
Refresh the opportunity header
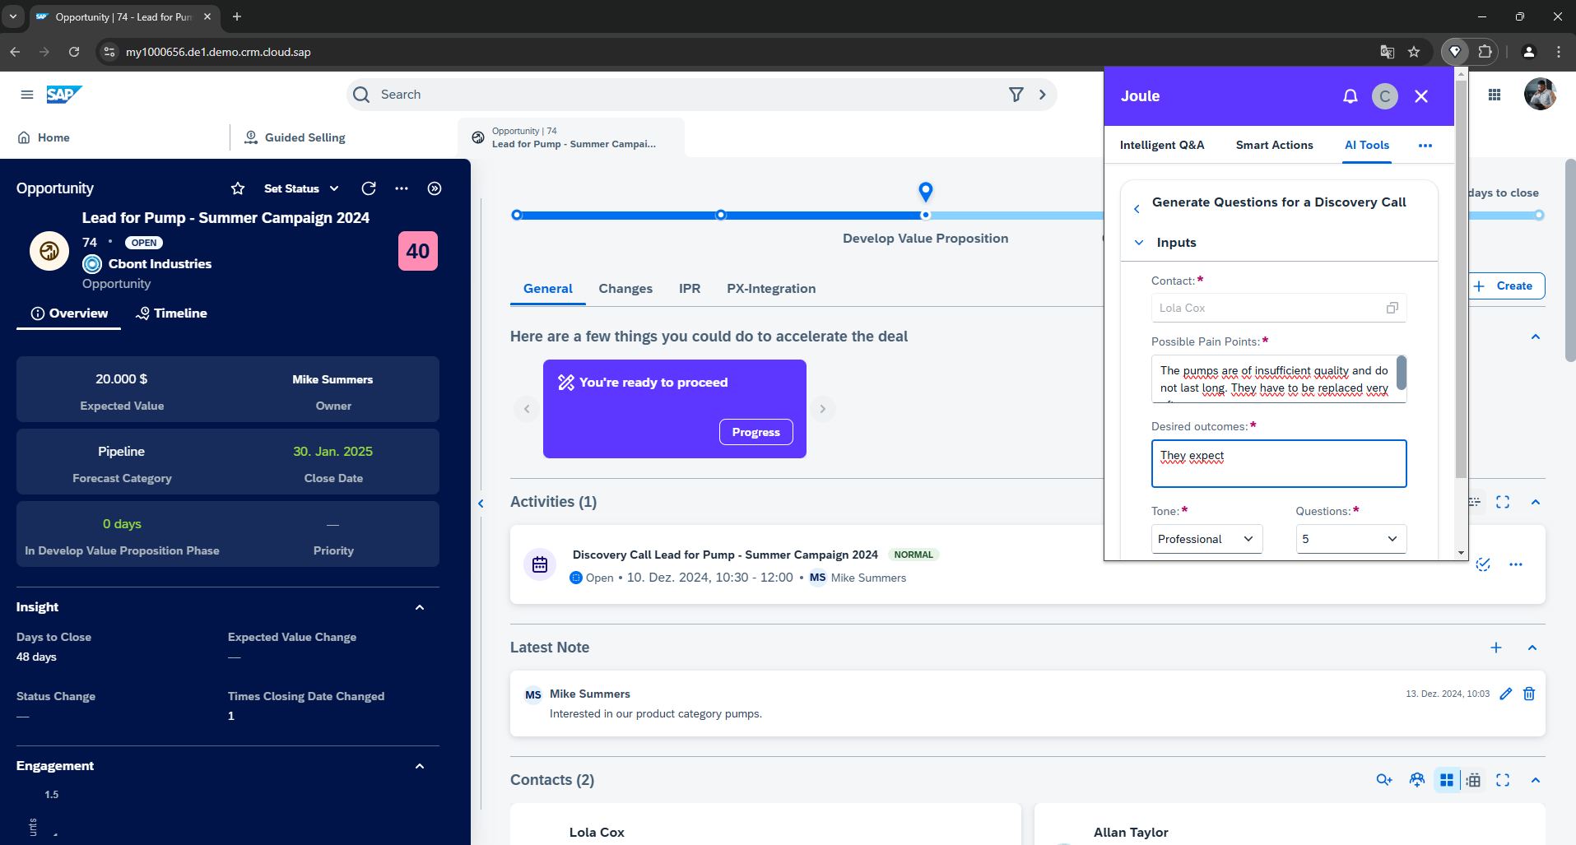(x=369, y=188)
